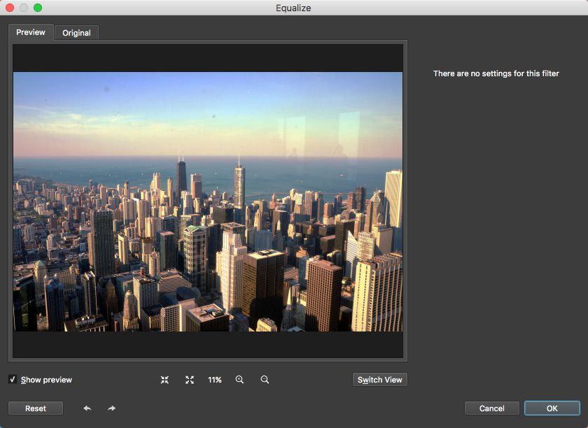This screenshot has width=588, height=428.
Task: Click the 'no settings for this filter' message
Action: click(x=496, y=73)
